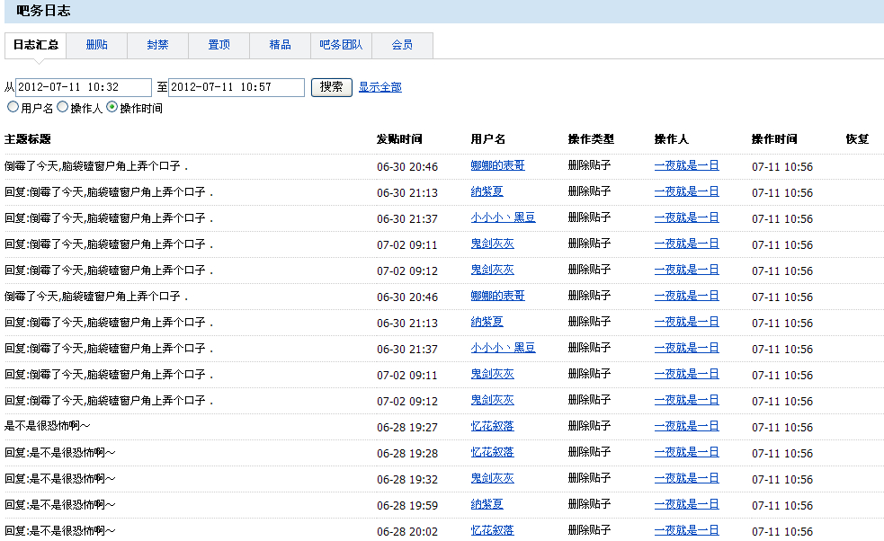Viewport: 884px width, 541px height.
Task: Open the 精品 tab
Action: pyautogui.click(x=280, y=45)
